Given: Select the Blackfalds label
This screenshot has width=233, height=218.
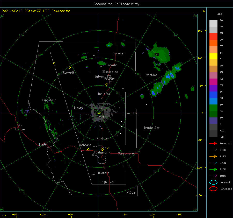Looking at the screenshot, I should click(110, 72).
